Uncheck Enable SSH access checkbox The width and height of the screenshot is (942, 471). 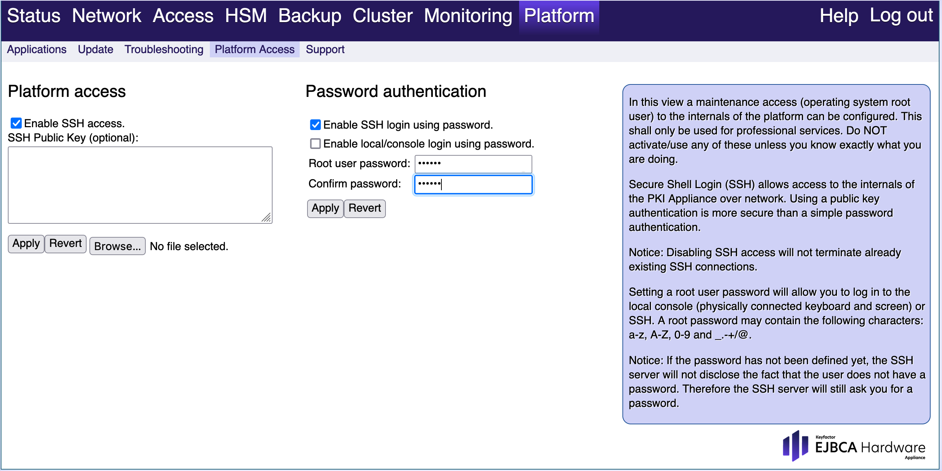click(16, 123)
